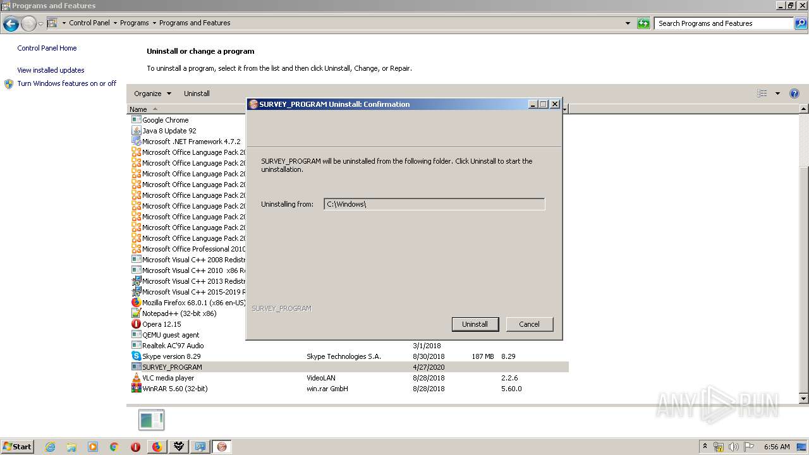
Task: Sort the list by Name column header
Action: (x=138, y=109)
